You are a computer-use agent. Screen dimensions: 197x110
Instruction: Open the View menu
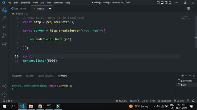(36, 3)
